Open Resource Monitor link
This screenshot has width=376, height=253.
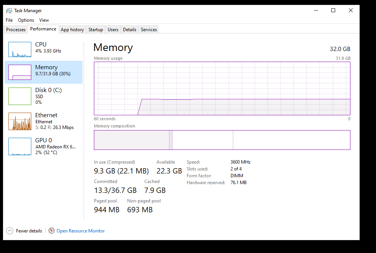coord(81,231)
